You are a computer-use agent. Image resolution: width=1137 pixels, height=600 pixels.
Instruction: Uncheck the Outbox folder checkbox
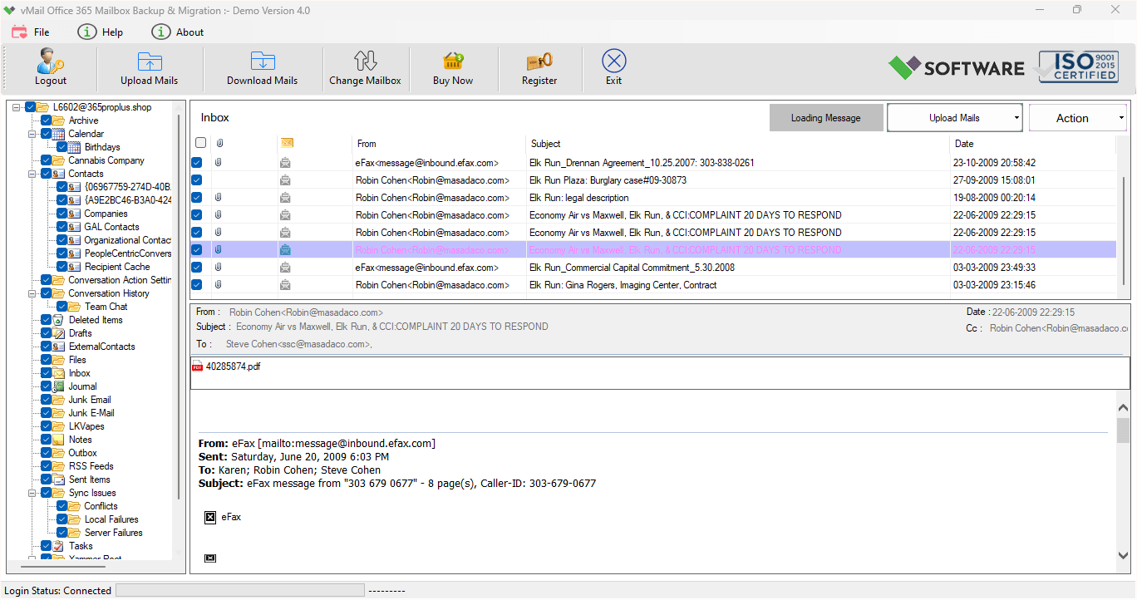tap(47, 453)
